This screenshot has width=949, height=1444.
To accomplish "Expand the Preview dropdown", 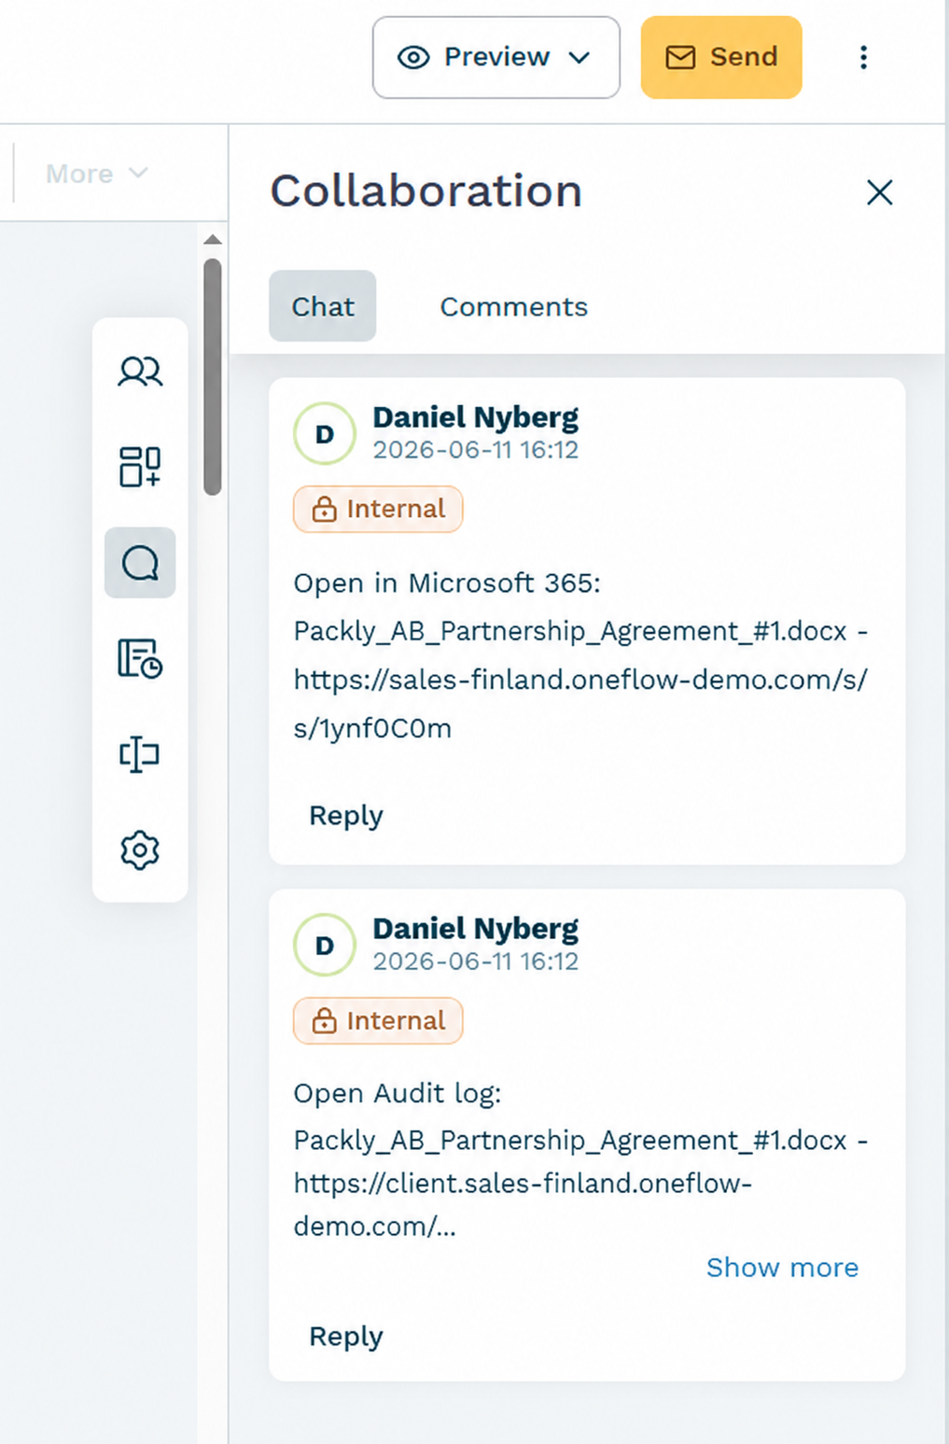I will pyautogui.click(x=496, y=57).
